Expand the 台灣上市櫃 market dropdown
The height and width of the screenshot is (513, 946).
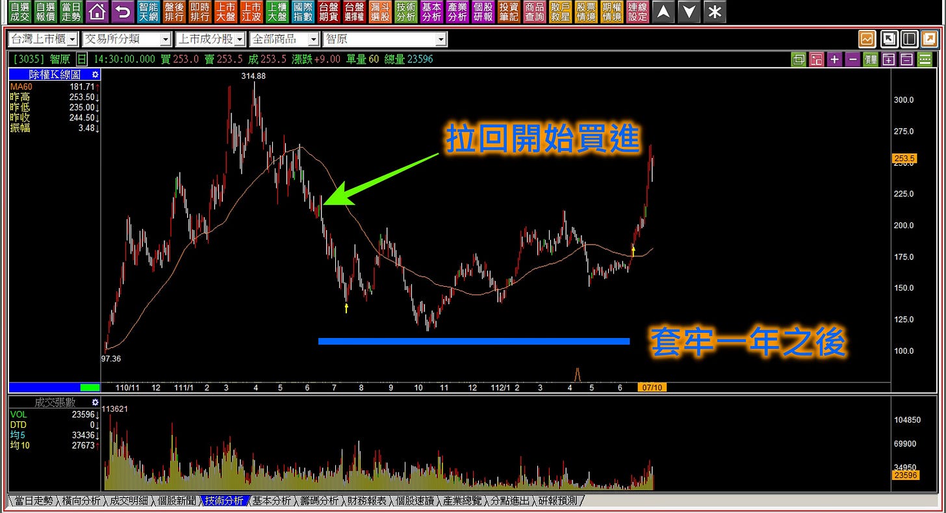[x=72, y=40]
